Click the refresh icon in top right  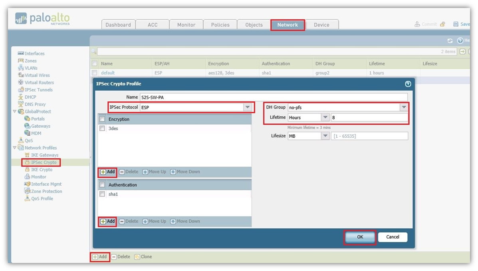[450, 41]
